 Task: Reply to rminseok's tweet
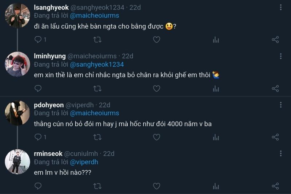click(38, 186)
